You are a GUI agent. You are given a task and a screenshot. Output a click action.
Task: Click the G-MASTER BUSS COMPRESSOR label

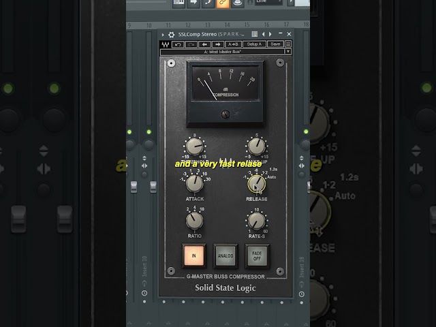[x=225, y=277]
